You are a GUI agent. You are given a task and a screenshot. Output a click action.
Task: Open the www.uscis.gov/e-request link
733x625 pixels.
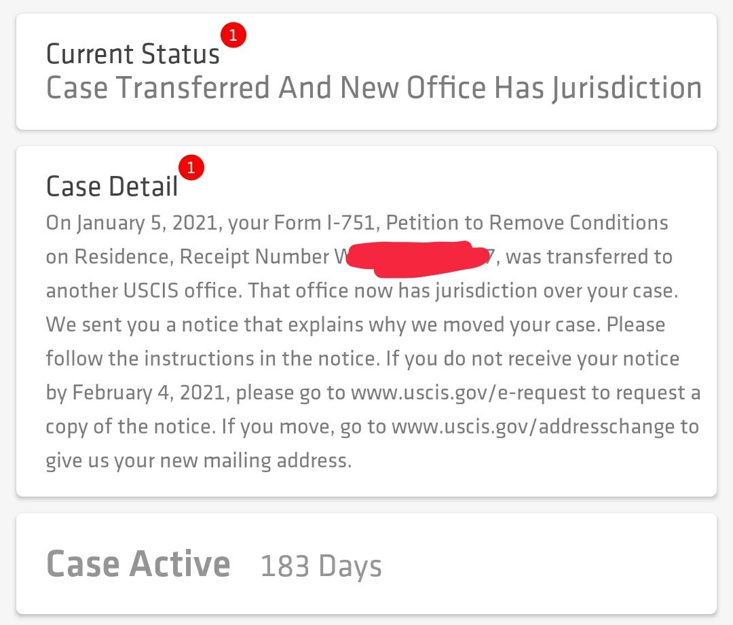(x=468, y=393)
